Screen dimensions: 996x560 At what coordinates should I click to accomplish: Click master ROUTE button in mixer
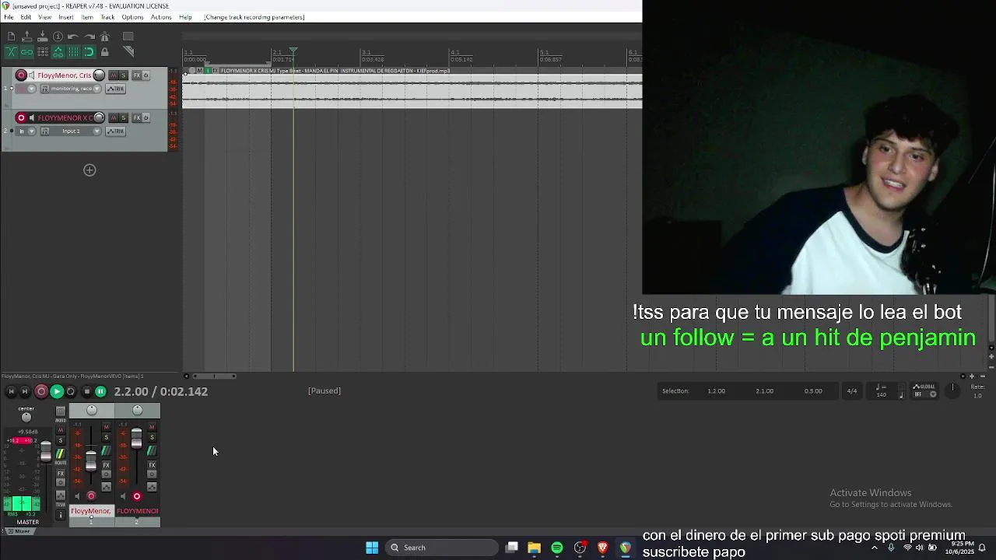tap(61, 454)
